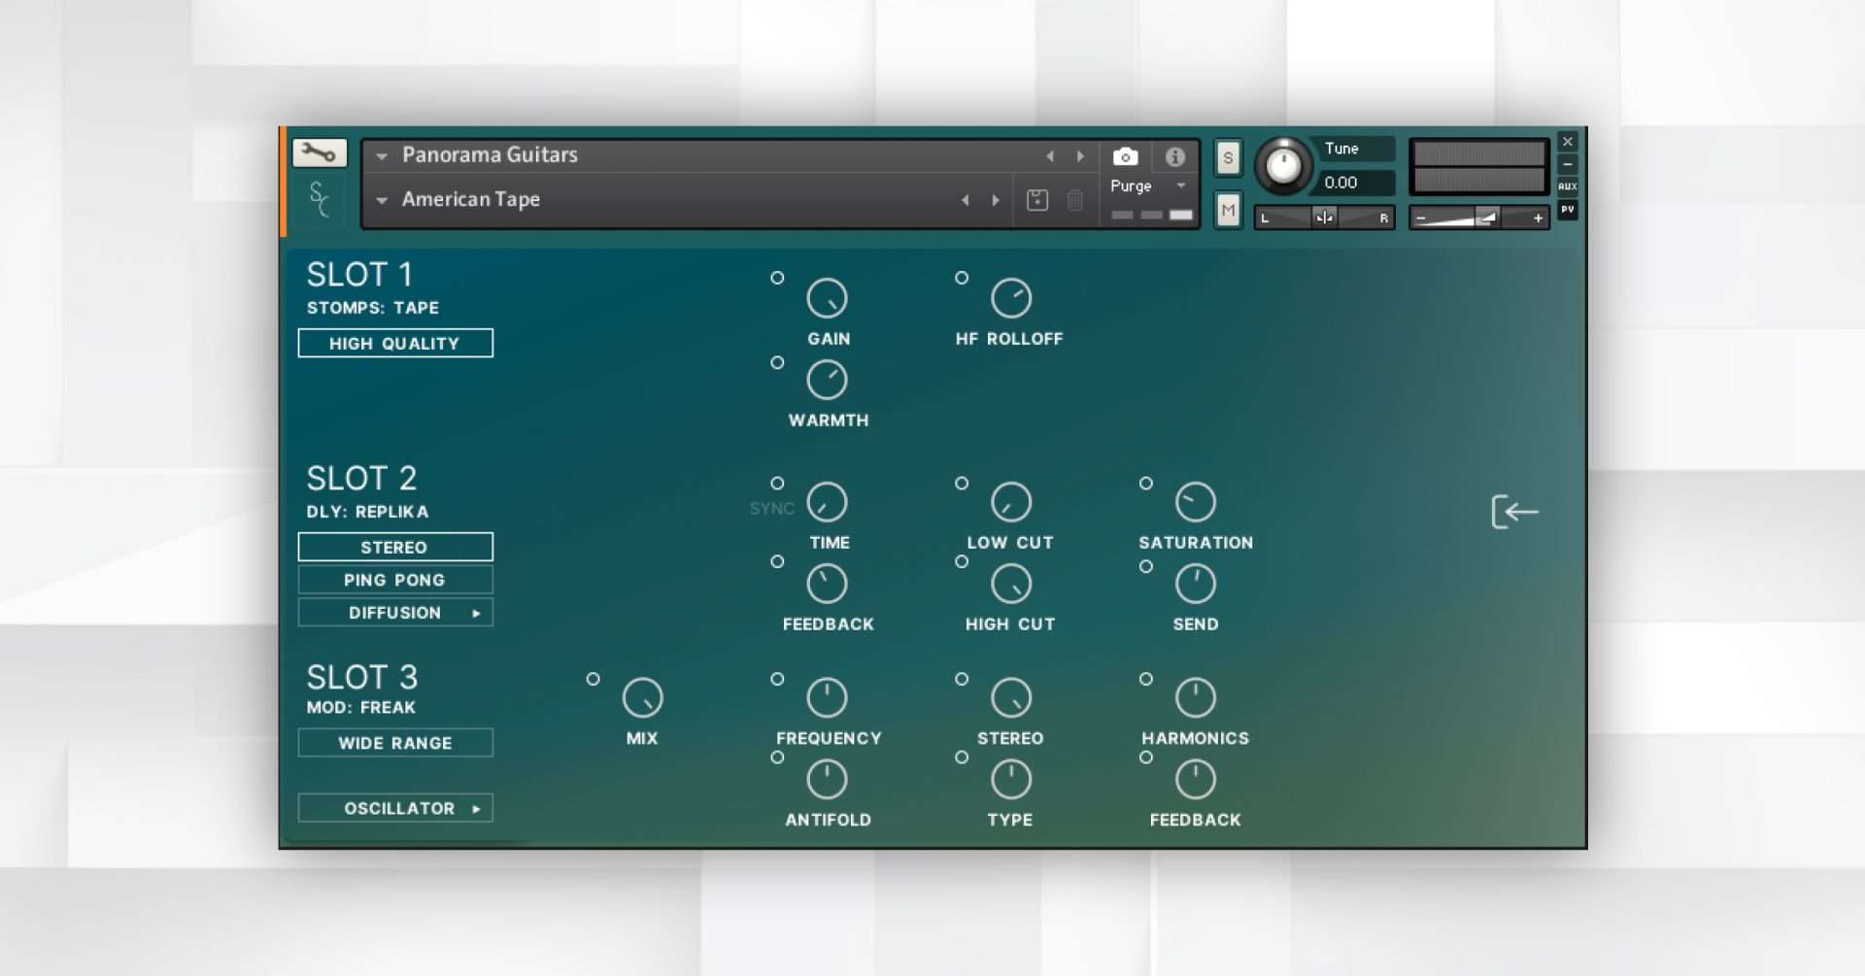
Task: Click the Tune knob
Action: coord(1283,165)
